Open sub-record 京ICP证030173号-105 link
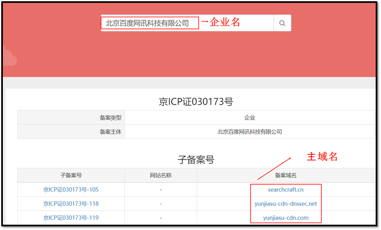381x230 pixels. pos(71,189)
